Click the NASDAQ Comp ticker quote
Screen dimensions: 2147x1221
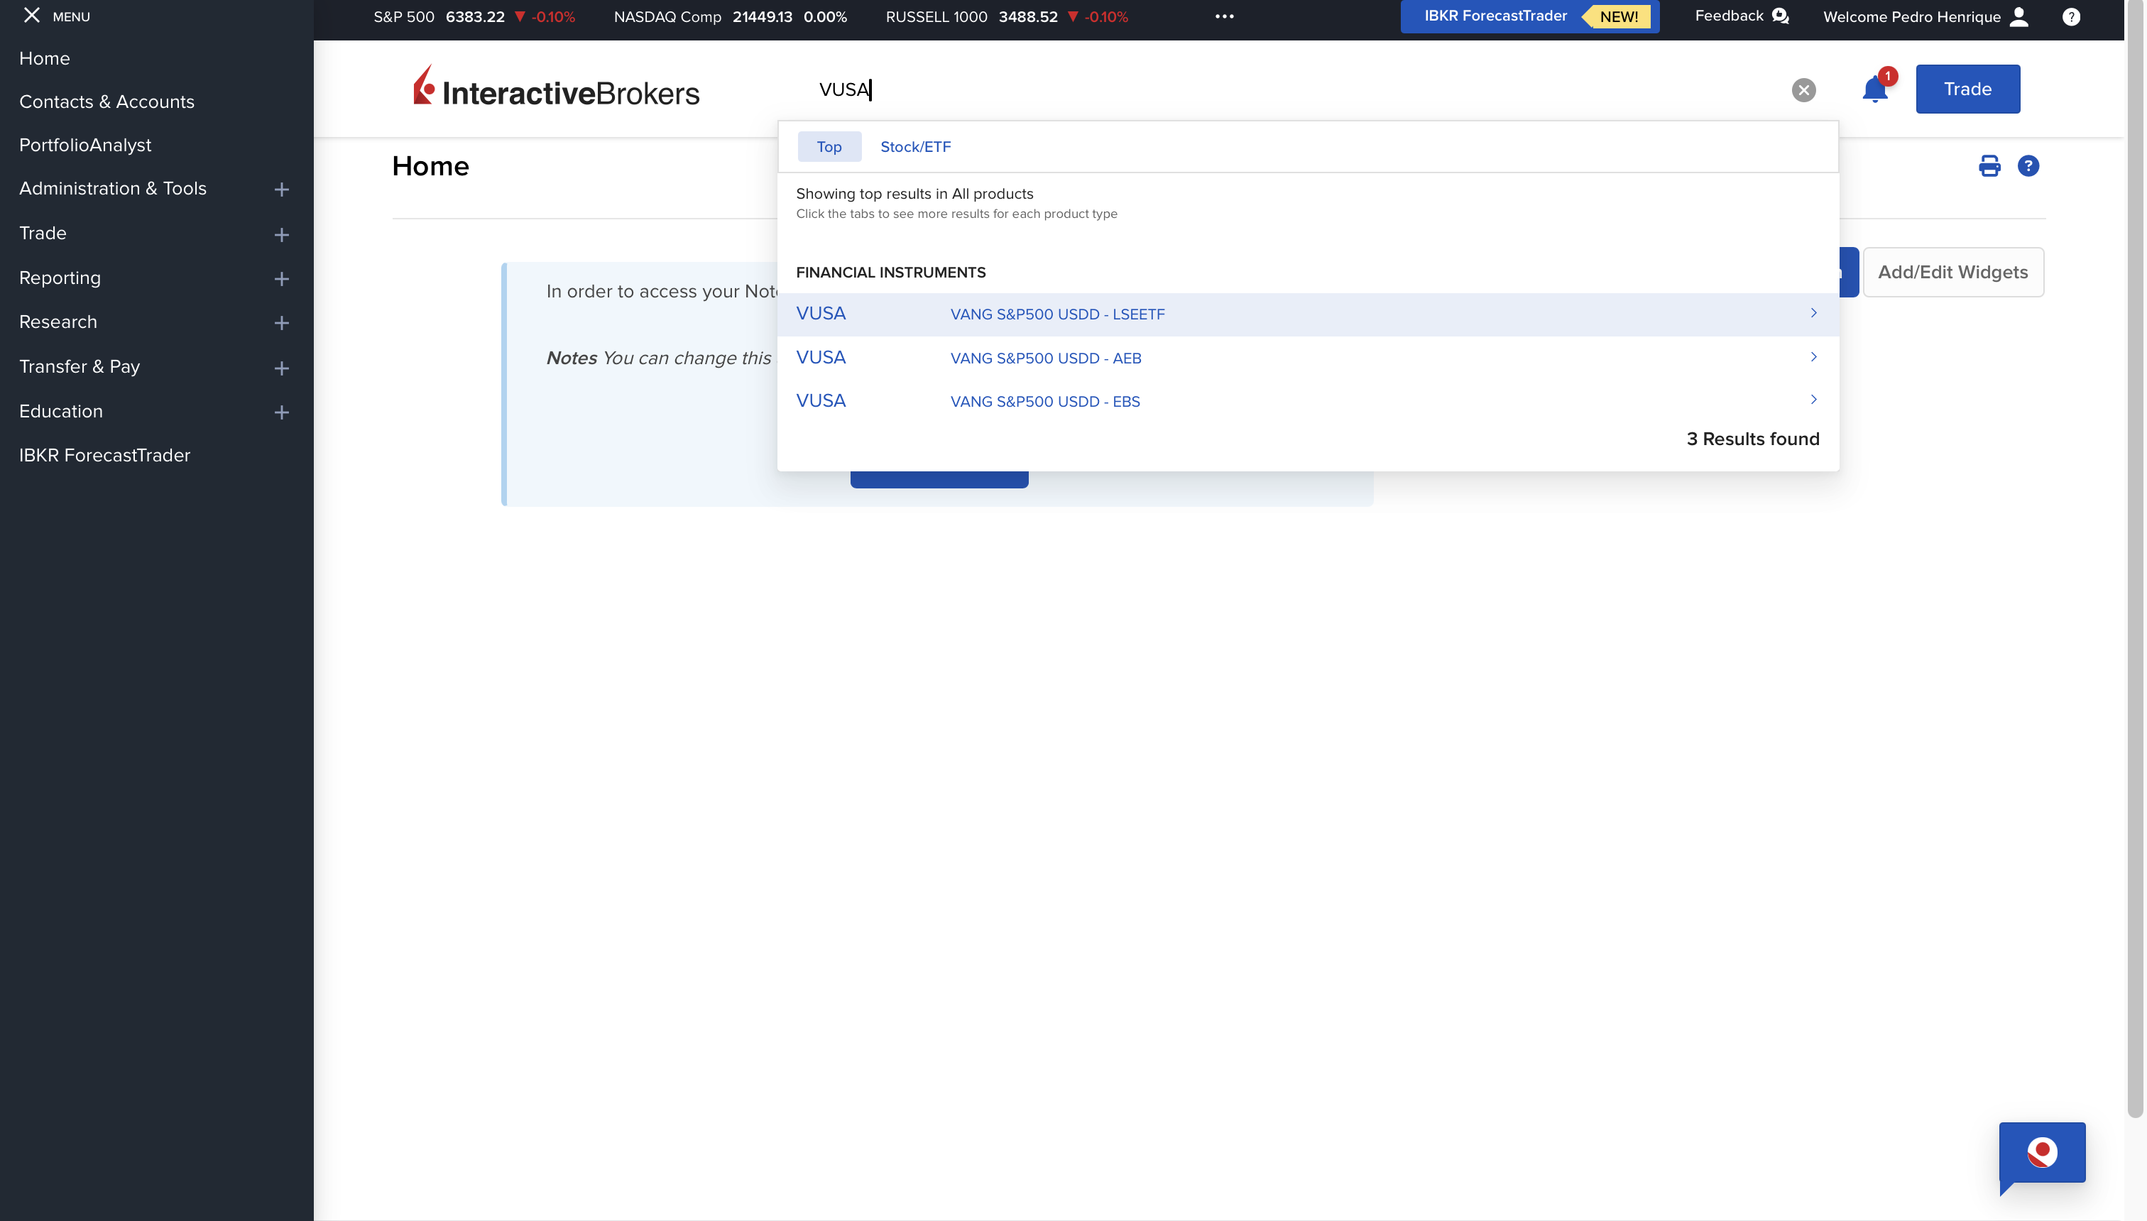pos(731,17)
